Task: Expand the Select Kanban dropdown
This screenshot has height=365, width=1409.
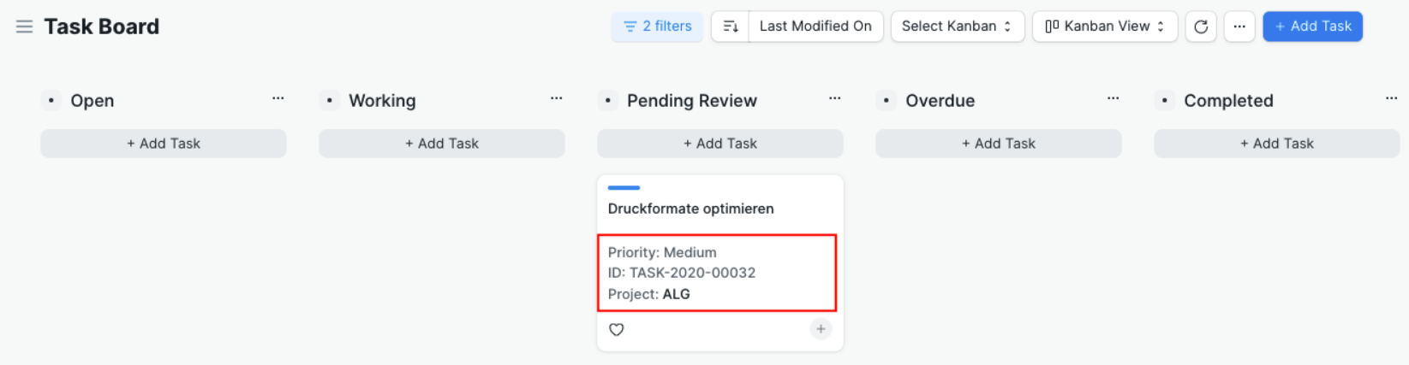Action: pos(957,26)
